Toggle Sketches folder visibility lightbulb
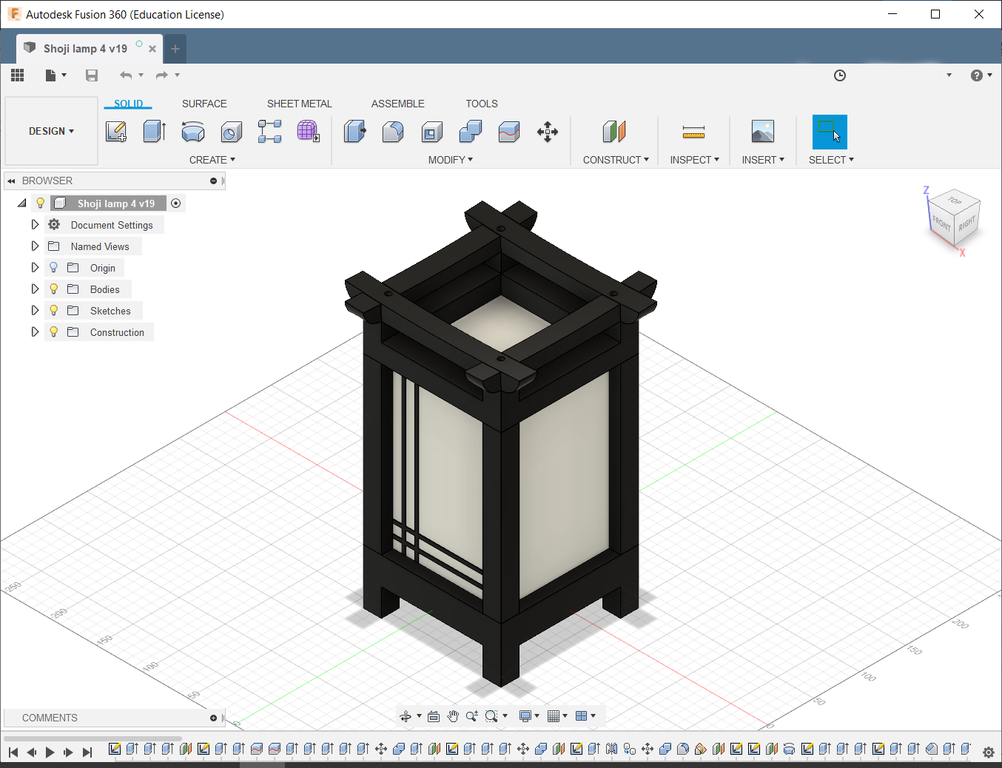The image size is (1002, 768). pos(53,311)
